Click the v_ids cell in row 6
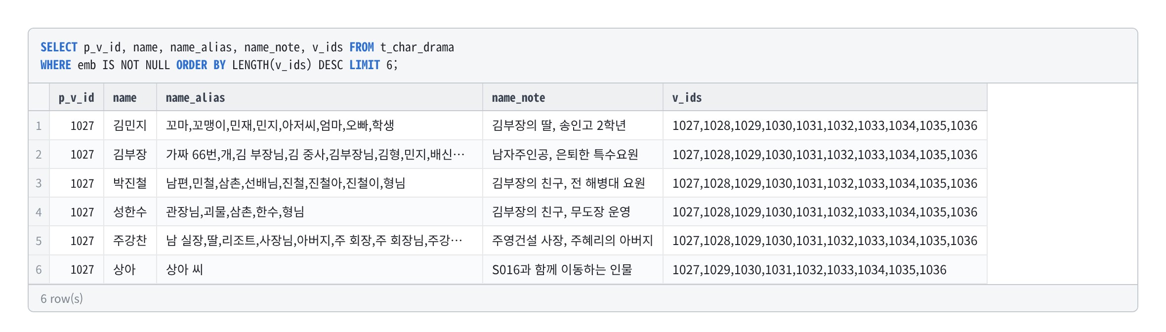The width and height of the screenshot is (1166, 332). (x=825, y=270)
